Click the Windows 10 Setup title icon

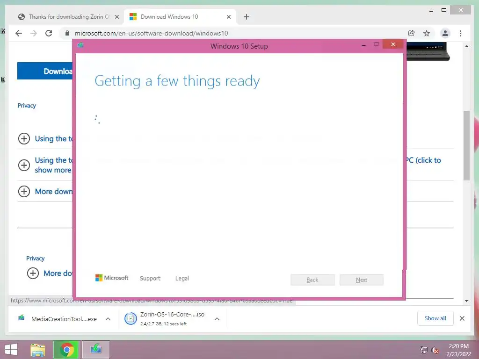[80, 45]
